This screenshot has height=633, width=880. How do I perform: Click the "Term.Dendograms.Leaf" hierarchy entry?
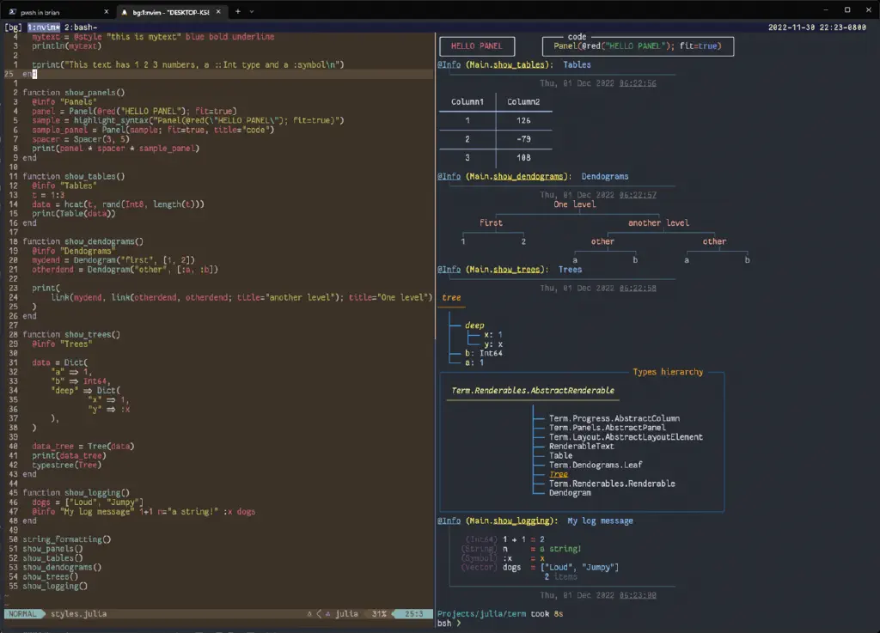point(596,466)
